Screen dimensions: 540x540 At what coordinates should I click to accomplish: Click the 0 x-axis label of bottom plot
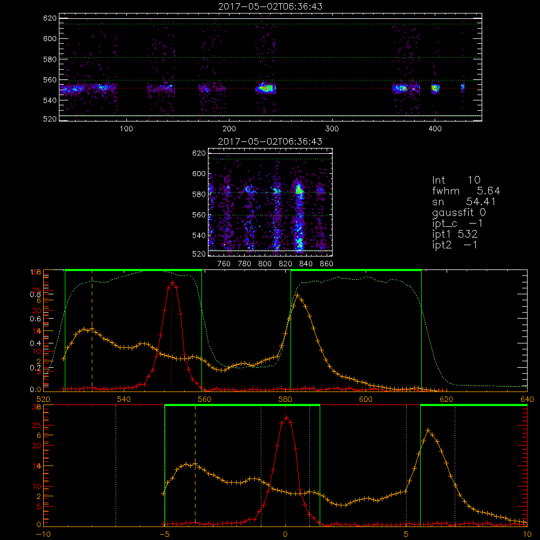click(x=285, y=534)
